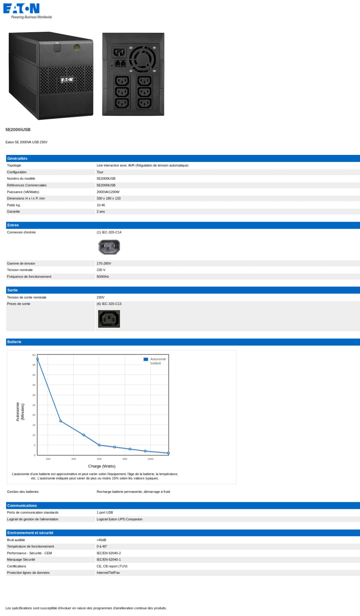Select the Tension nominale '230 V' value

(x=101, y=270)
